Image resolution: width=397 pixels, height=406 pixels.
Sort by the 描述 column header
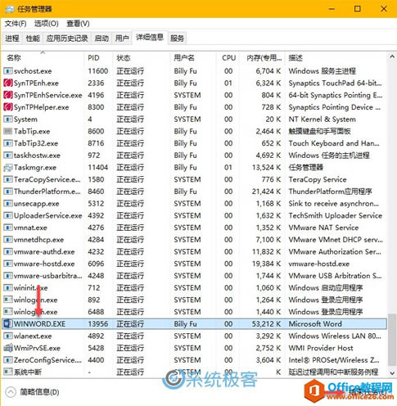tap(336, 58)
